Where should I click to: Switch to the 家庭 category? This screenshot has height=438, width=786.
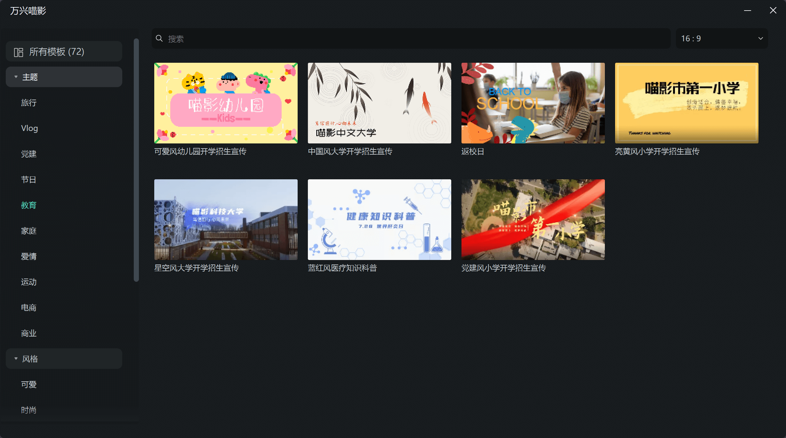tap(29, 231)
